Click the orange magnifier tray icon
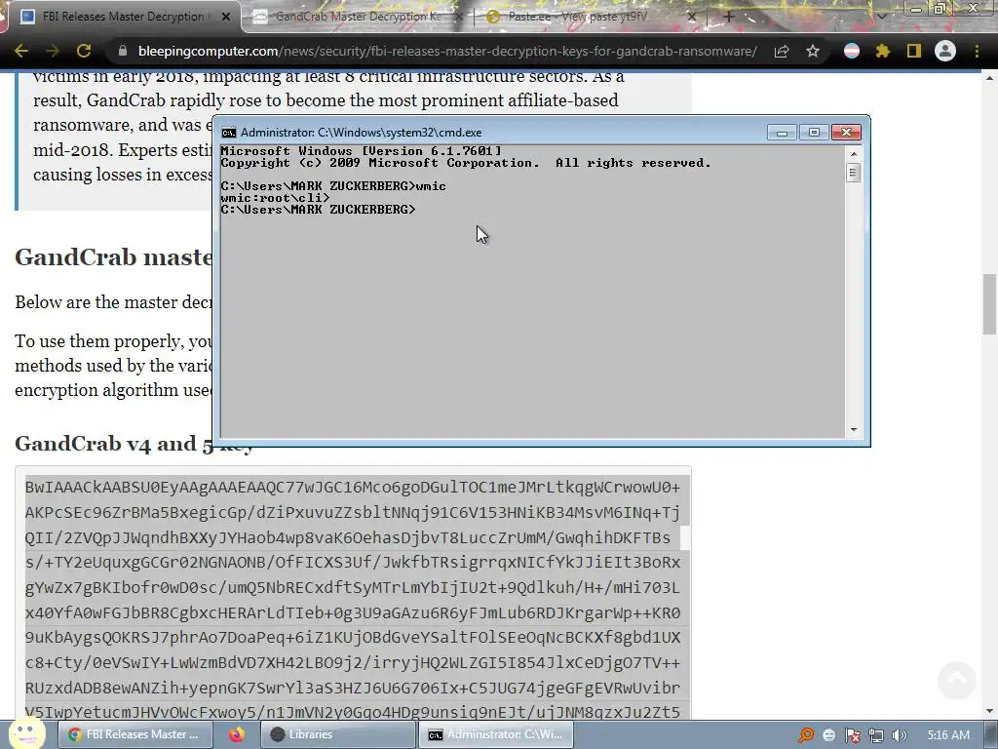The image size is (998, 749). (806, 735)
